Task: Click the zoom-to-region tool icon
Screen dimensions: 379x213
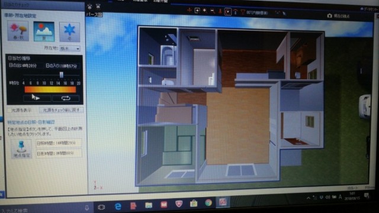Action: pos(197,11)
